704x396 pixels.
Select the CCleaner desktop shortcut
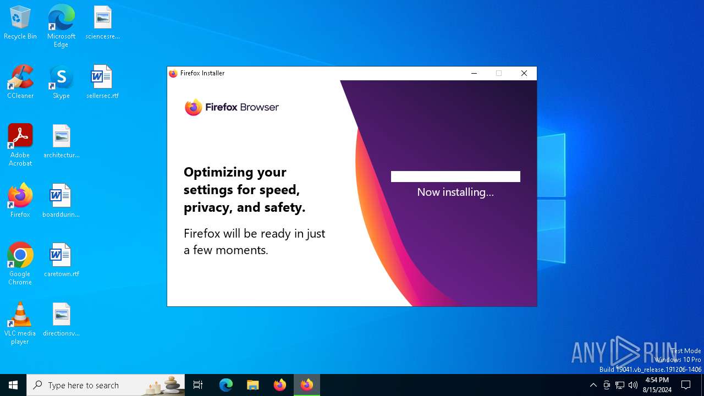20,82
